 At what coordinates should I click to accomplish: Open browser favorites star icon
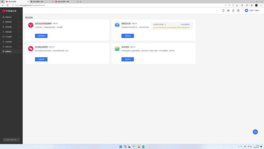tap(247, 5)
